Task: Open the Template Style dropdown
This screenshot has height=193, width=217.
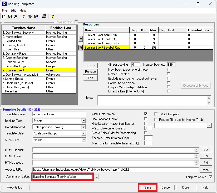Action: coord(83,133)
